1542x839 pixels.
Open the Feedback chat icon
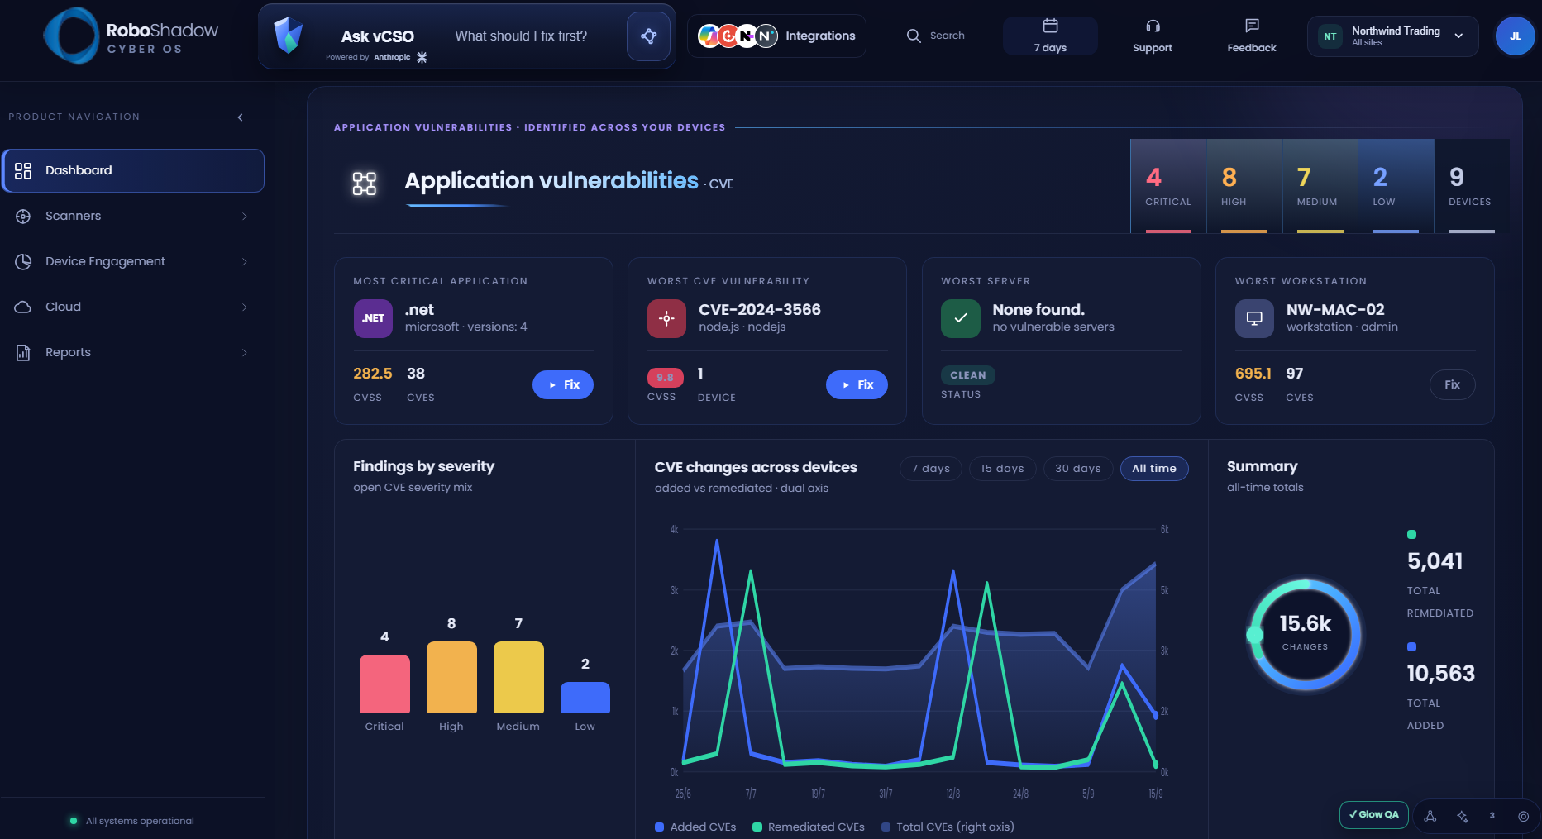tap(1252, 36)
